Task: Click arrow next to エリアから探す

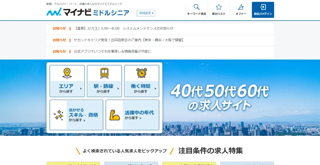Action: pos(81,89)
